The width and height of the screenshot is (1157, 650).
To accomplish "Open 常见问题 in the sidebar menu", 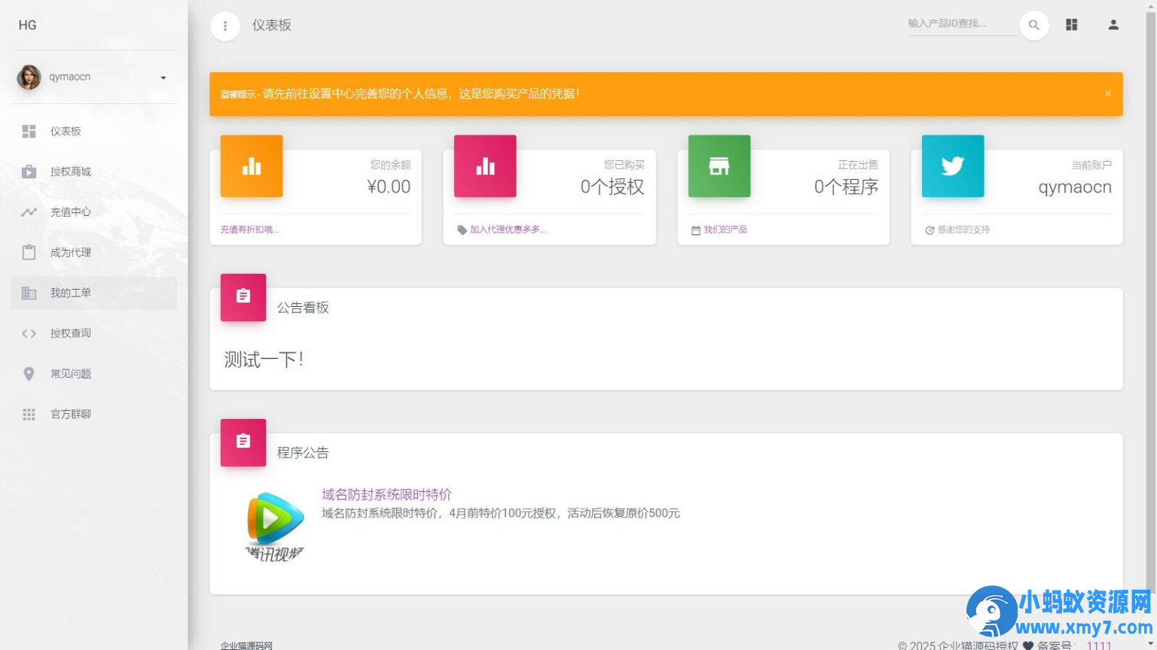I will [x=93, y=374].
